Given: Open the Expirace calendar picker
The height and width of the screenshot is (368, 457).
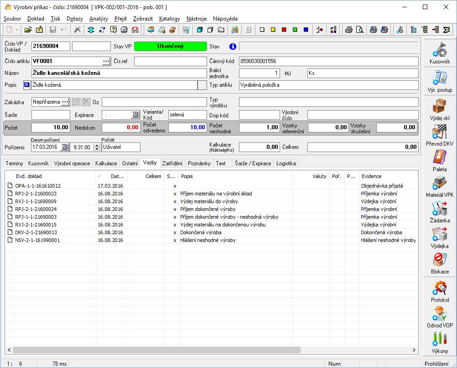Looking at the screenshot, I should coord(135,115).
